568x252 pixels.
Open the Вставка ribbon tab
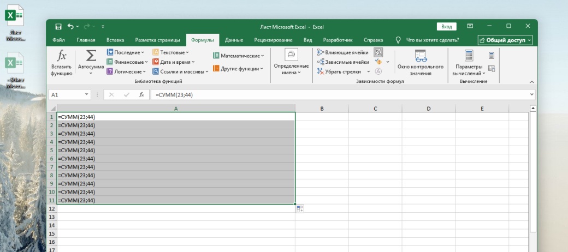click(x=115, y=40)
